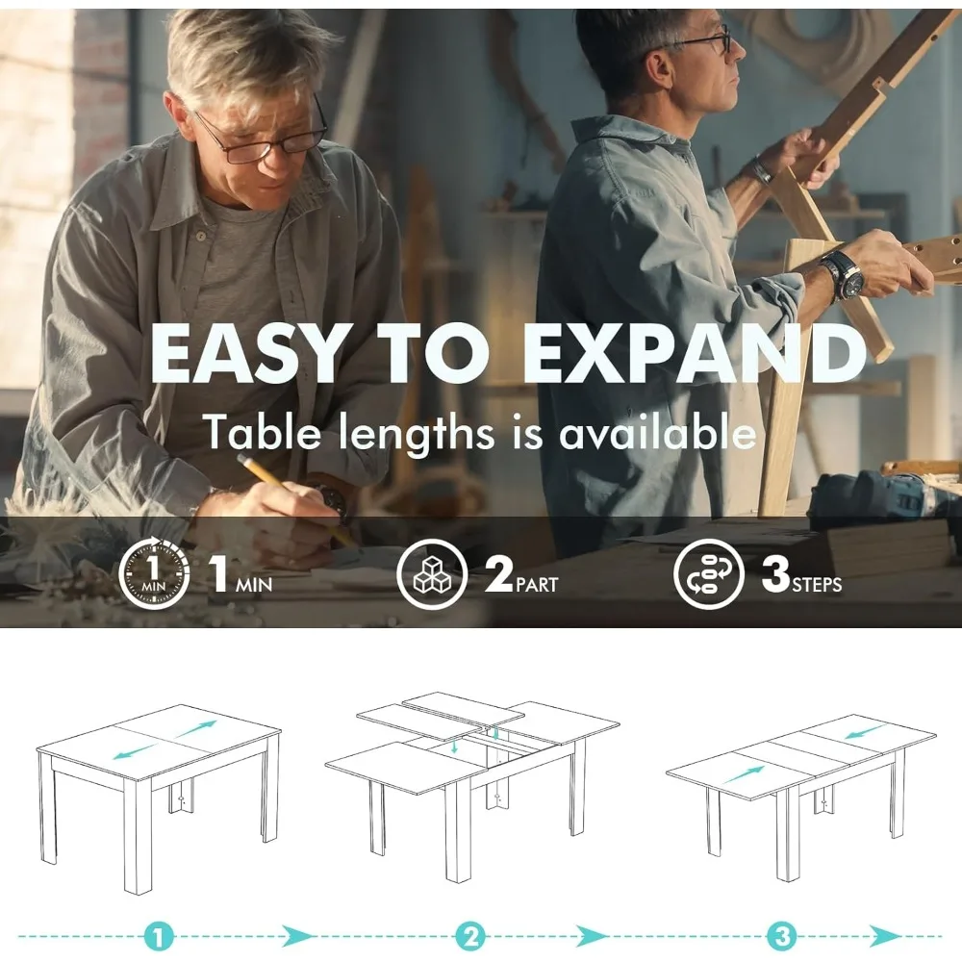Click the '3 STEPS' label text
This screenshot has width=962, height=962.
801,574
